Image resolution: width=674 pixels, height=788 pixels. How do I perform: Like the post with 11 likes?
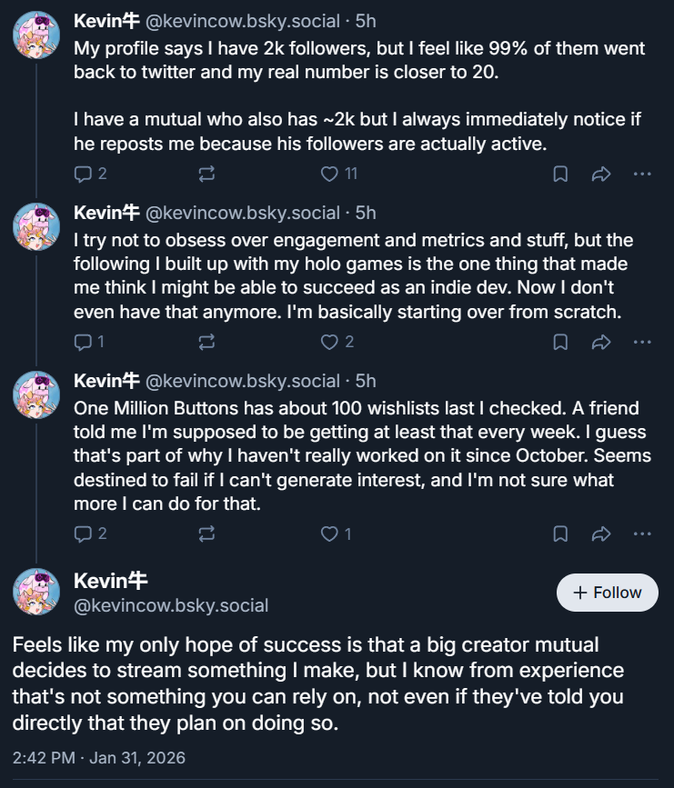click(x=330, y=174)
